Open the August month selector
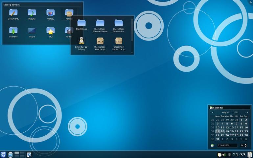The image size is (253, 158). coord(226,112)
